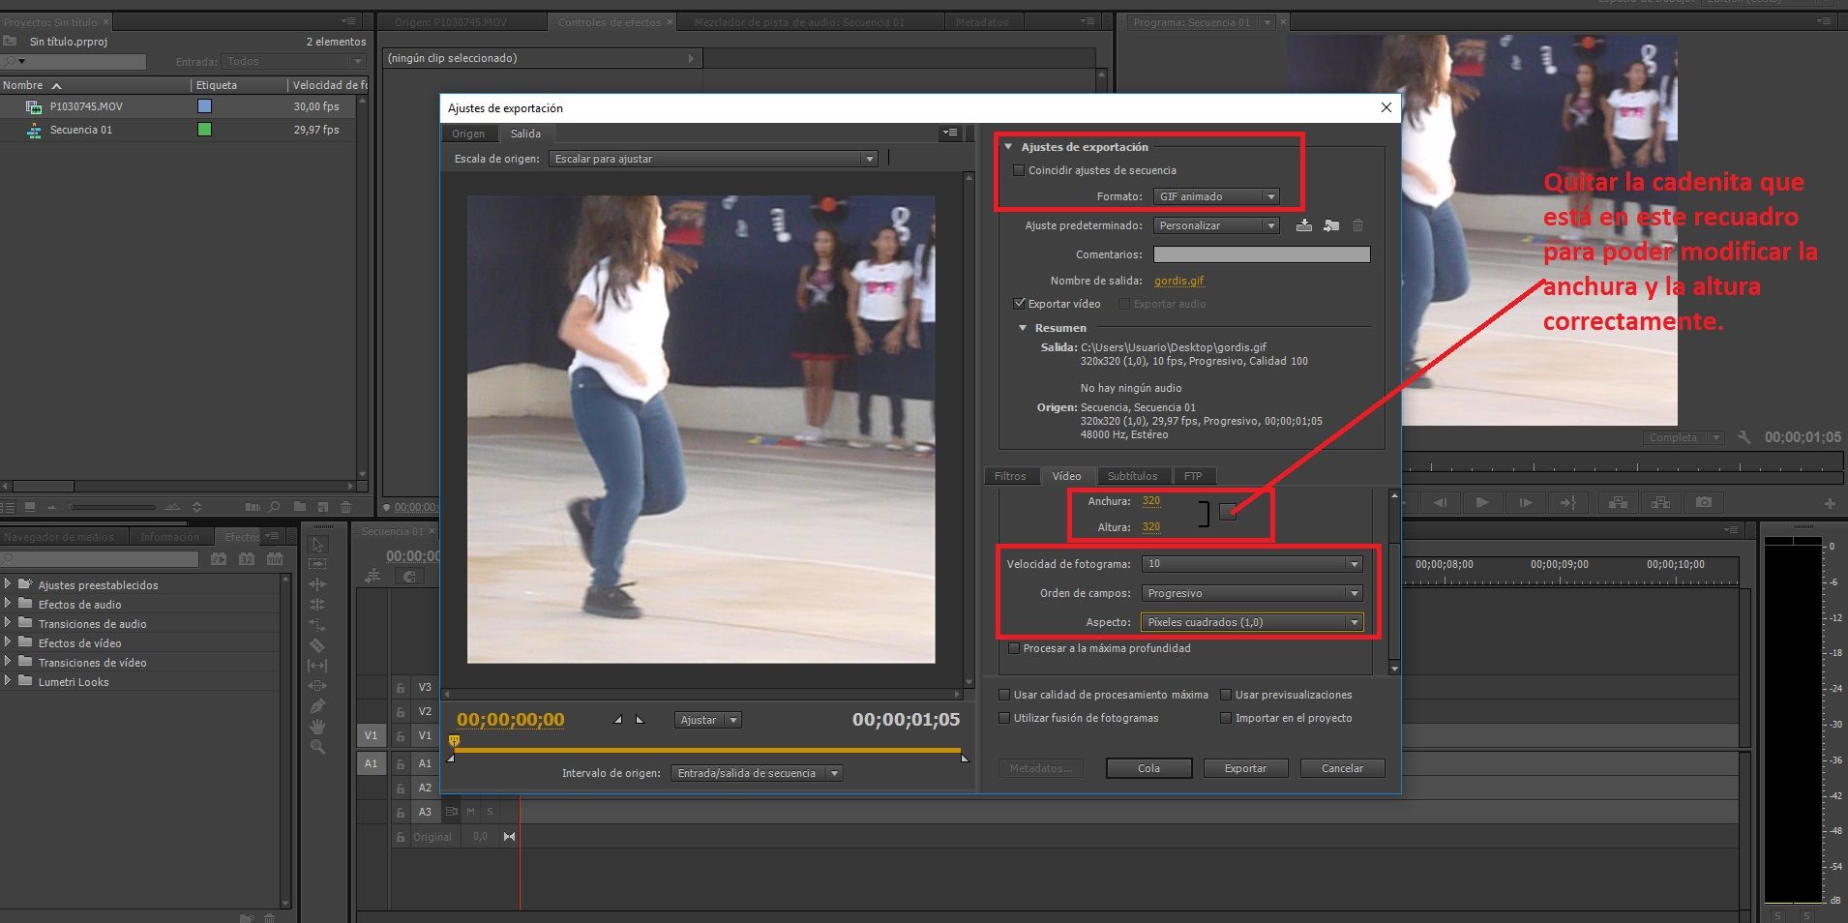Select the Rolling Edit tool
This screenshot has height=923, width=1848.
317,605
